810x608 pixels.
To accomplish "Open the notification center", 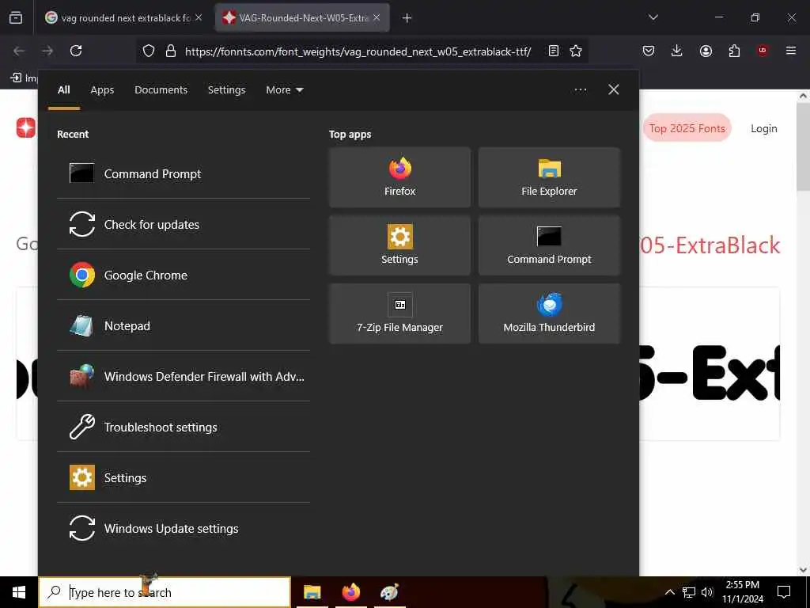I will click(784, 592).
